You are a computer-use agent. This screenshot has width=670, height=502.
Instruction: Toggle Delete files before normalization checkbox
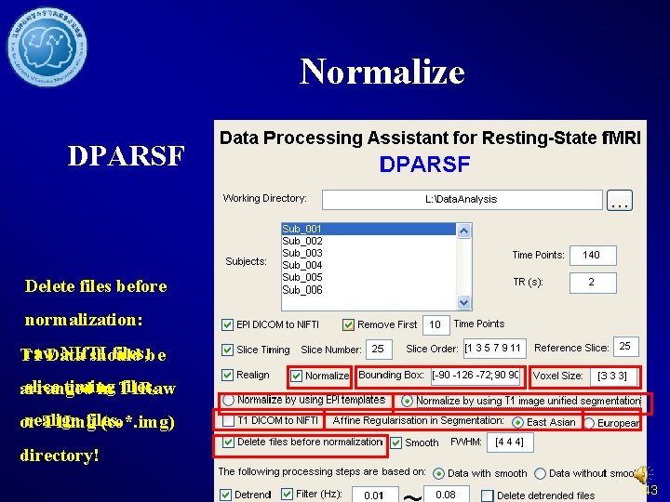coord(228,443)
